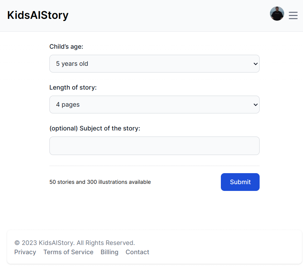
Task: Click the chevron beside 4 pages
Action: [x=255, y=105]
